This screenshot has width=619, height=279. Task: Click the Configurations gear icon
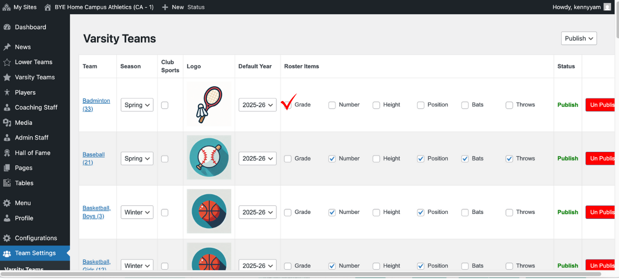(x=7, y=238)
